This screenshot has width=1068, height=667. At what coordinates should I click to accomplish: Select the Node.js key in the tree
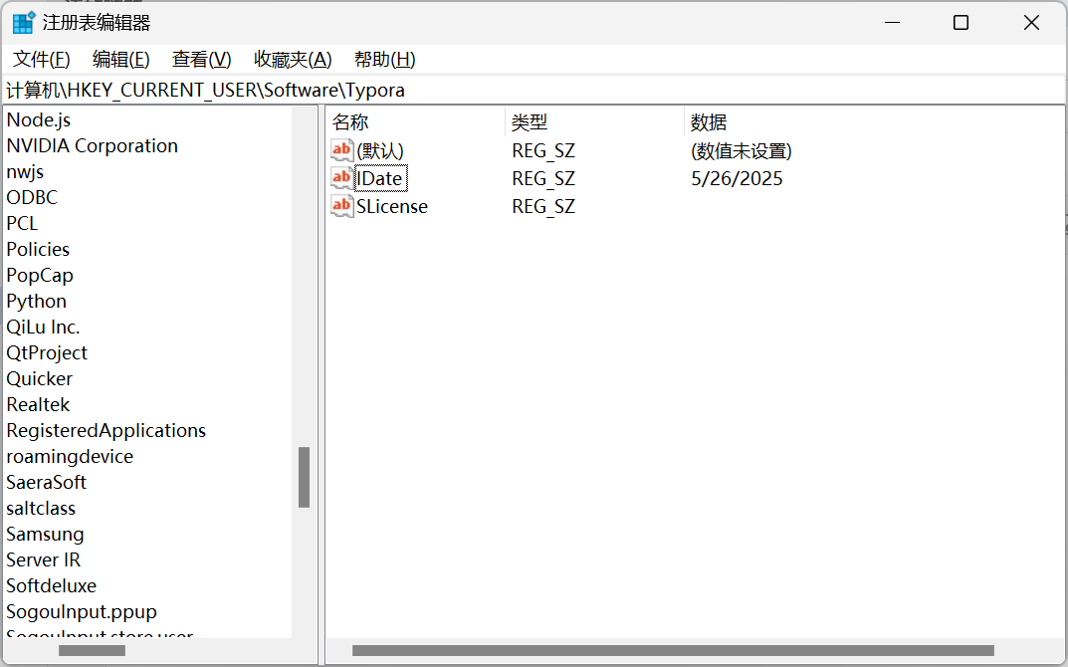pos(39,119)
